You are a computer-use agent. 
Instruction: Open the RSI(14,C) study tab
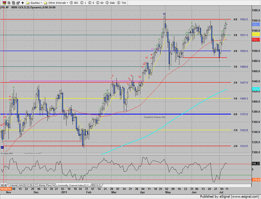point(96,185)
